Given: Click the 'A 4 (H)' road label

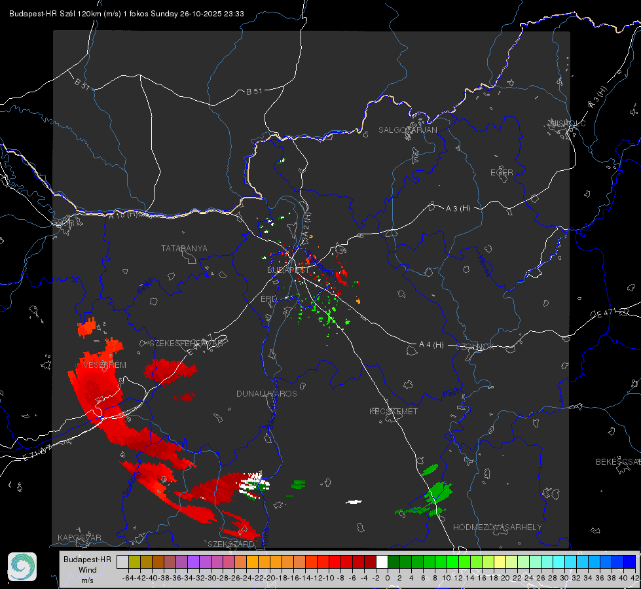Looking at the screenshot, I should click(x=431, y=345).
